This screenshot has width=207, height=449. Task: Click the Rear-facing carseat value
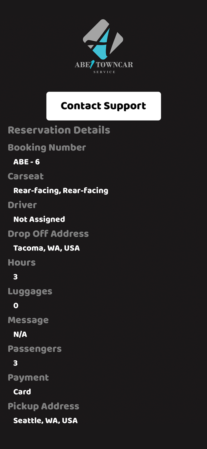click(x=61, y=190)
